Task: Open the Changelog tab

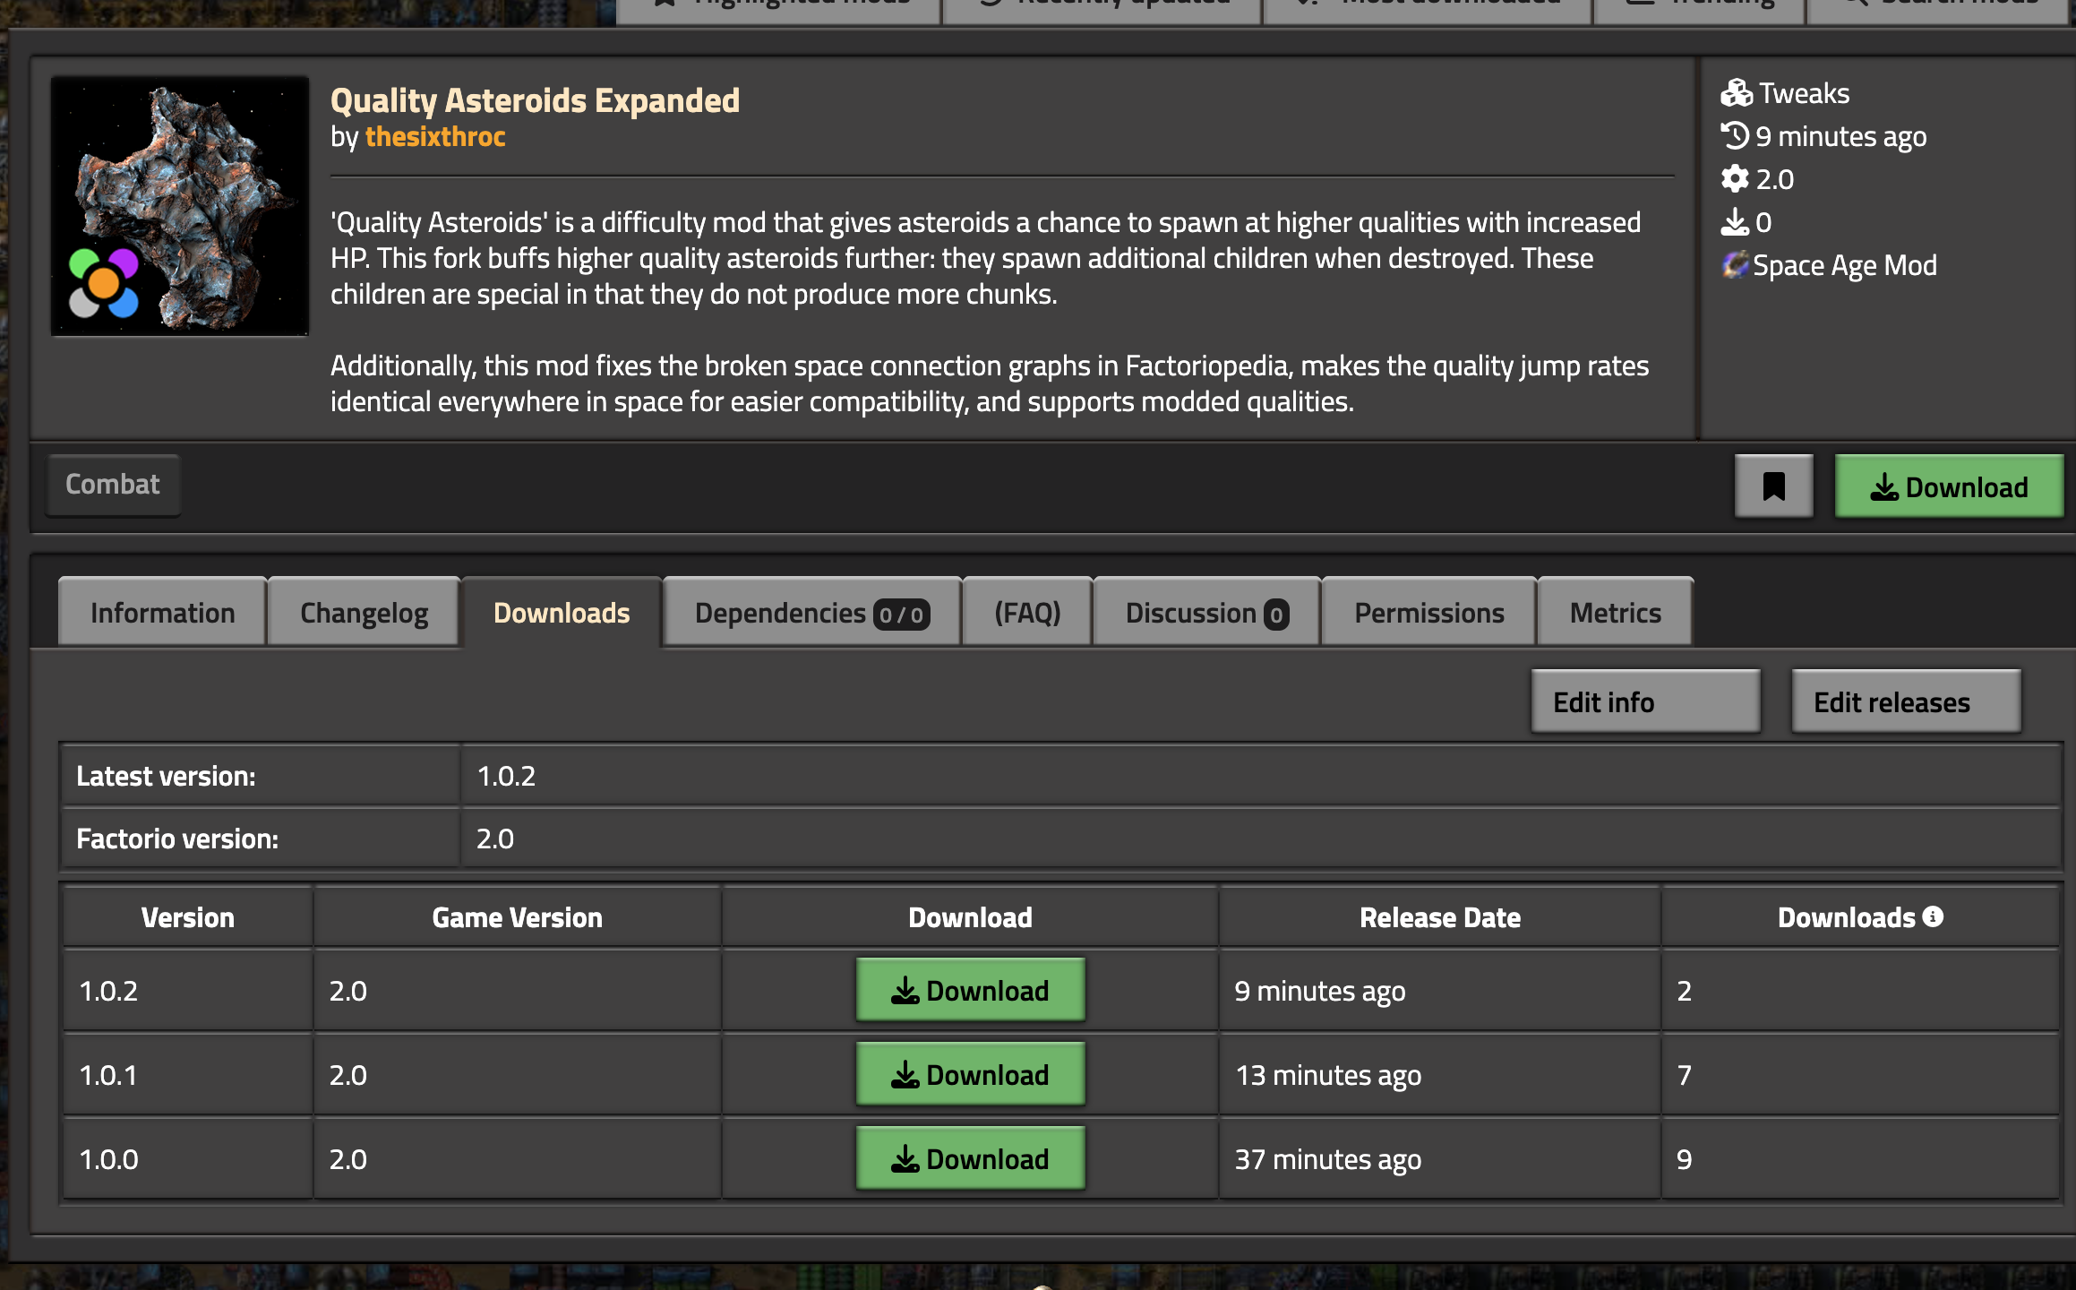Action: coord(364,613)
